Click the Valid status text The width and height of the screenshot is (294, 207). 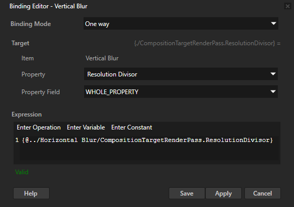pyautogui.click(x=22, y=172)
